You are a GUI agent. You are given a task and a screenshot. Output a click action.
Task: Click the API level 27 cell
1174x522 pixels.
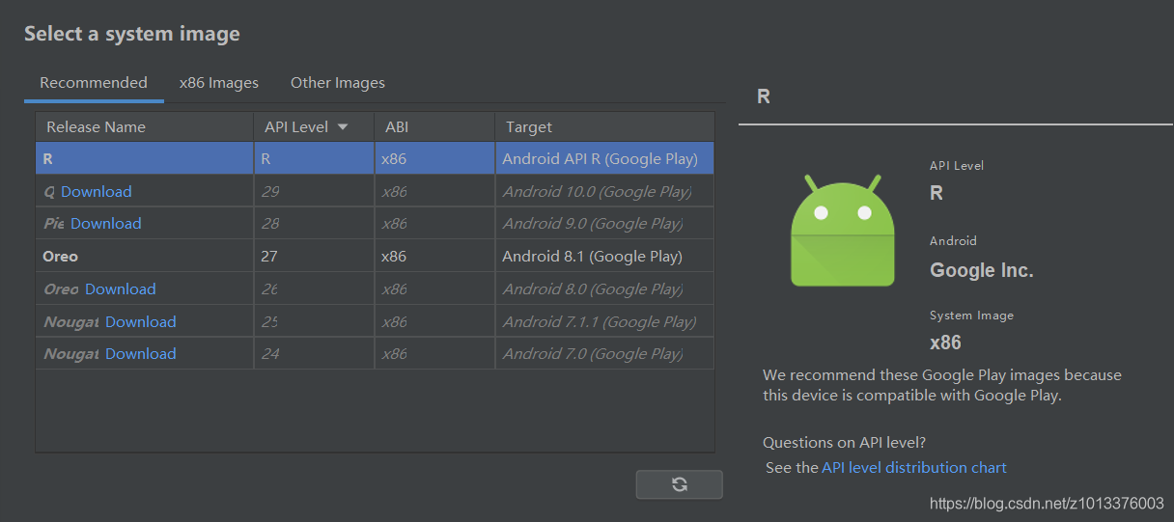314,256
